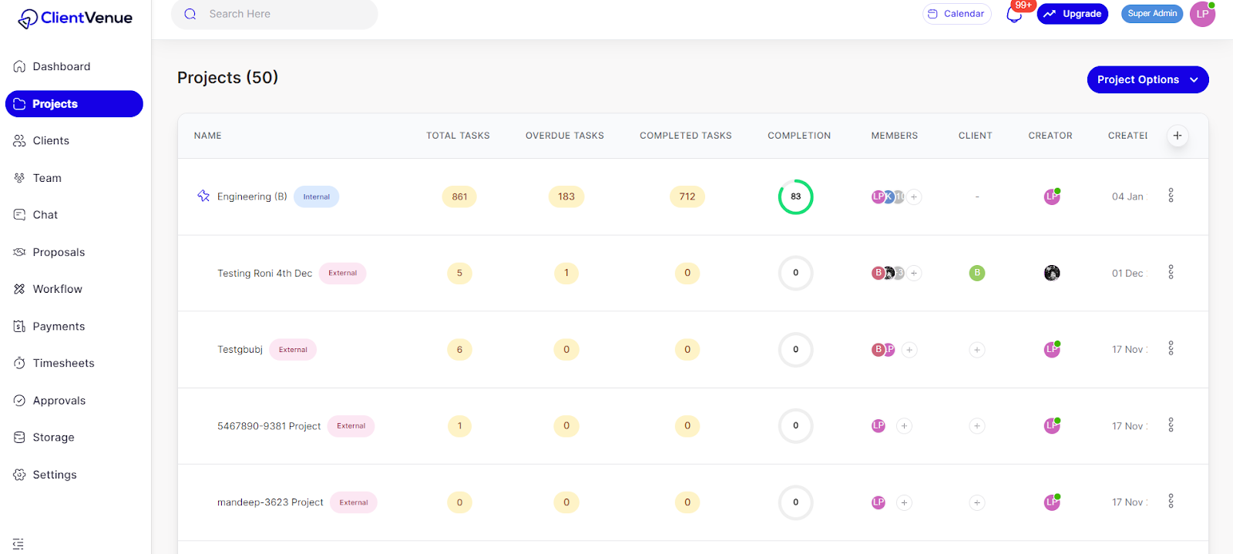Open the Clients sidebar menu
Screen dimensions: 1233x554
tap(51, 141)
